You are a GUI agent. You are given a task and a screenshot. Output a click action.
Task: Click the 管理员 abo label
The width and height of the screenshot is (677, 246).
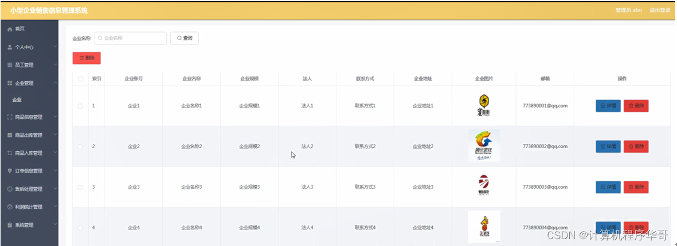pos(629,10)
